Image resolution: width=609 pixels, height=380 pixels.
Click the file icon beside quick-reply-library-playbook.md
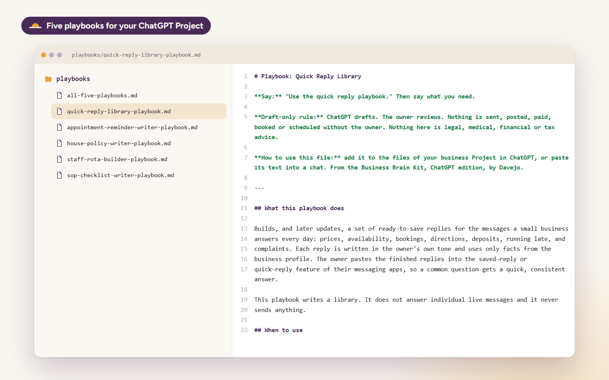tap(59, 111)
